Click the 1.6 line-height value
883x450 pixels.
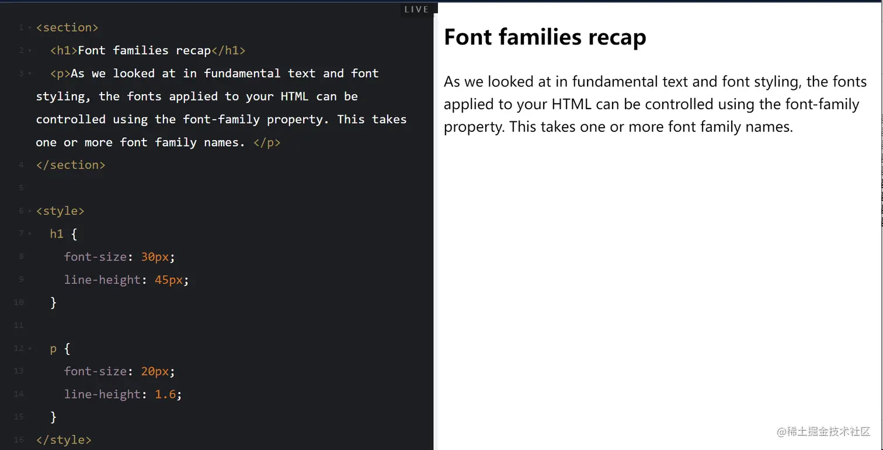point(165,395)
